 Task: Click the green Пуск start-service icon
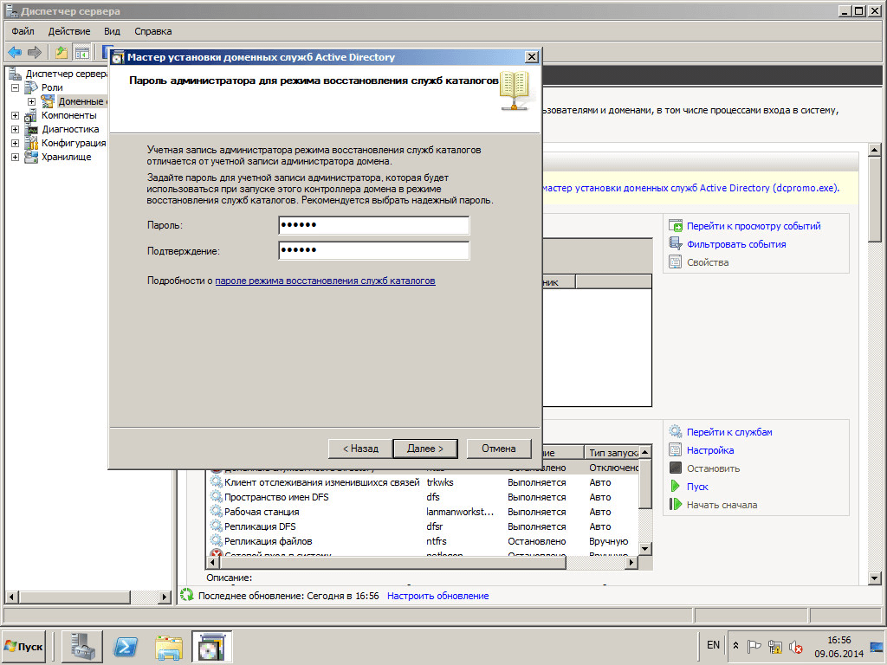(676, 487)
